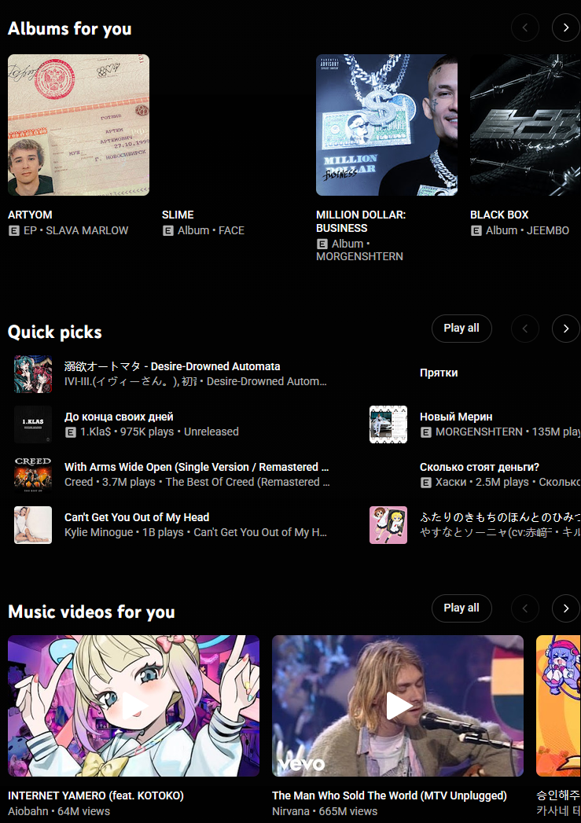Open MORGENSHTERN artist in Новый Мерин row
Screen dimensions: 581x823
tap(479, 432)
